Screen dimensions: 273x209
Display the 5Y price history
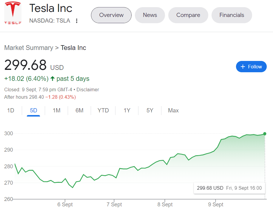(150, 111)
